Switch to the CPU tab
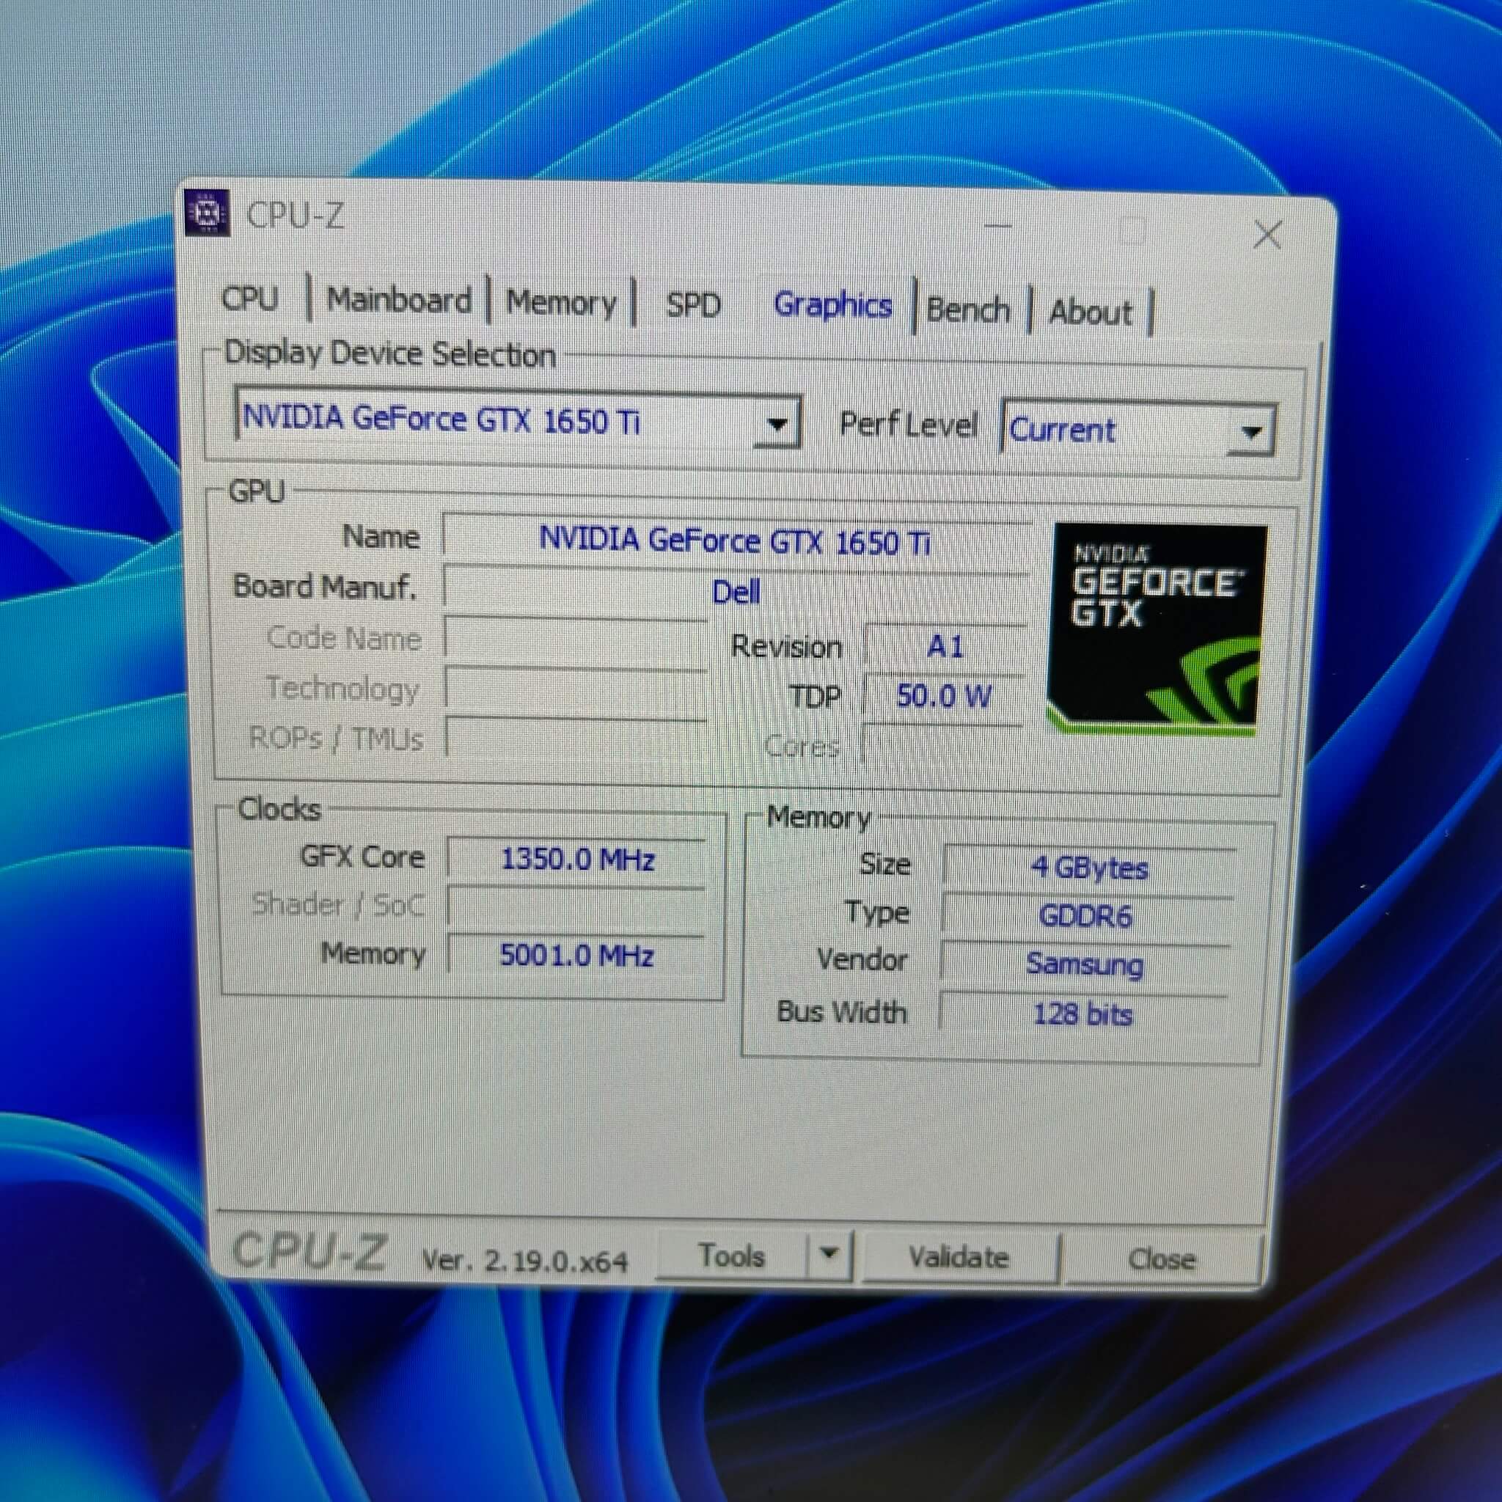The image size is (1502, 1502). click(250, 298)
